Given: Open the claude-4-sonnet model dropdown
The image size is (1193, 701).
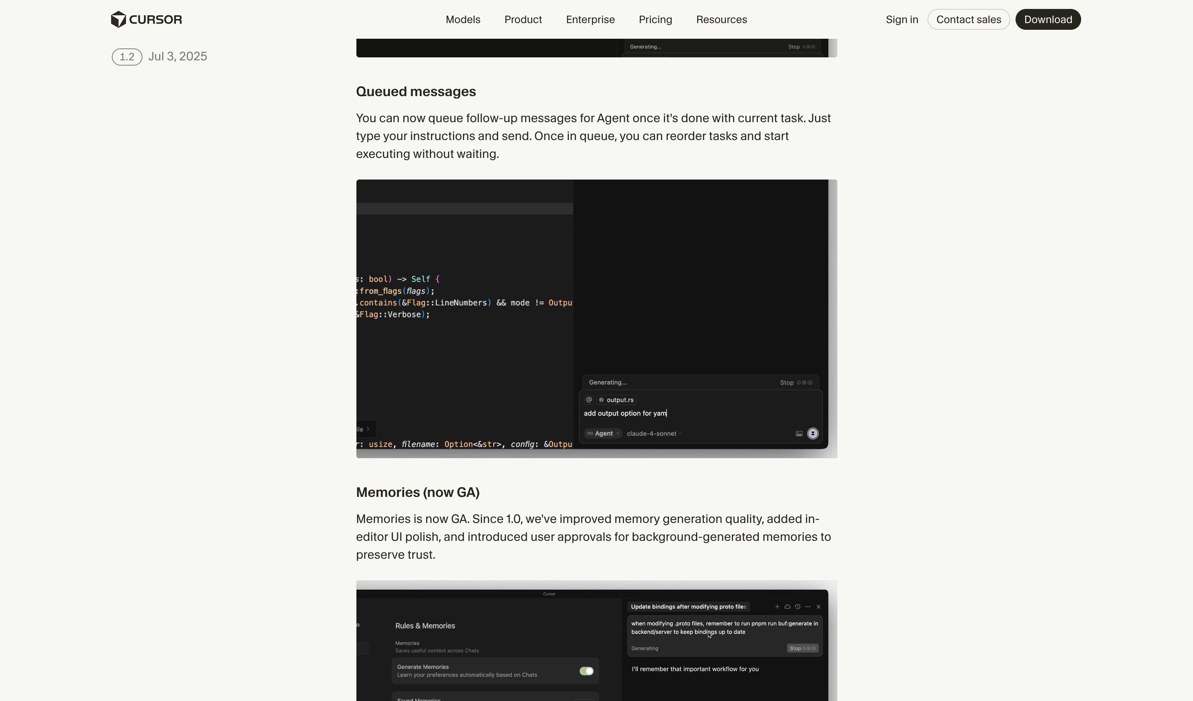Looking at the screenshot, I should coord(654,433).
